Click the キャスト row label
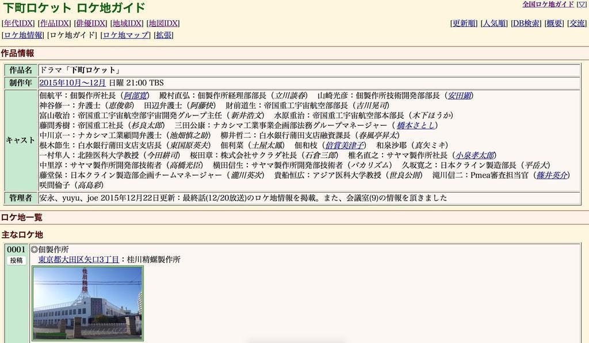 click(x=21, y=140)
